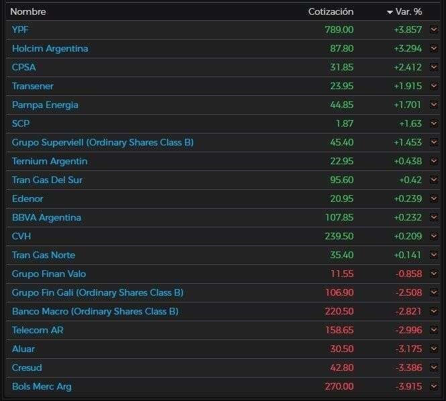Click Aluar price 30.50
The height and width of the screenshot is (401, 446).
[x=341, y=349]
